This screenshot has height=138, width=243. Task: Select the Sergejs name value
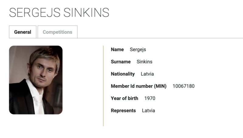pos(138,50)
